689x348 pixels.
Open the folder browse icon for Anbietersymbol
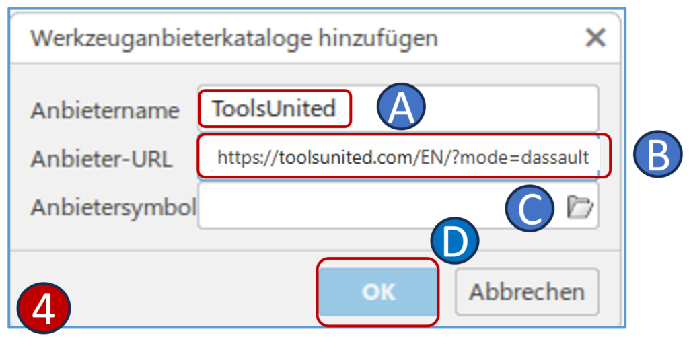click(579, 209)
